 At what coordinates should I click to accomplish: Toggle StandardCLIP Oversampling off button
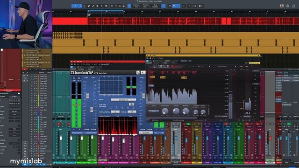point(115,112)
